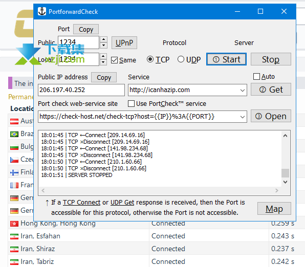The height and width of the screenshot is (267, 305).
Task: Open the Service dropdown list
Action: click(x=243, y=90)
